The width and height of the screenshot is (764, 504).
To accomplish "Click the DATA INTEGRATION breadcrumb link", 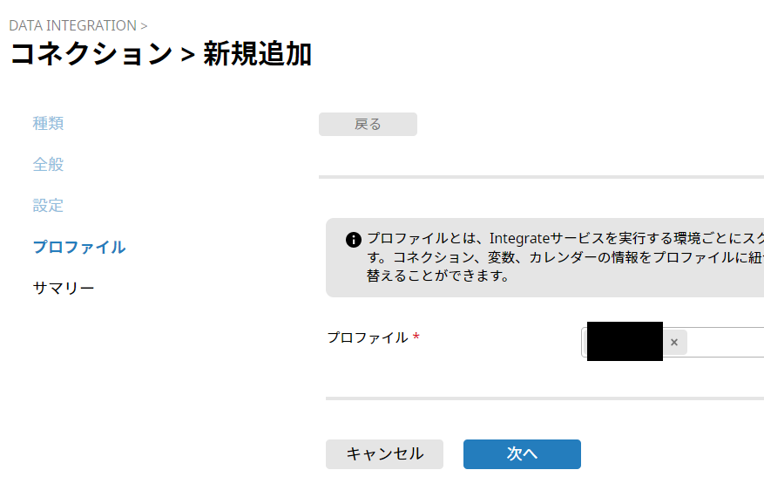I will tap(72, 25).
